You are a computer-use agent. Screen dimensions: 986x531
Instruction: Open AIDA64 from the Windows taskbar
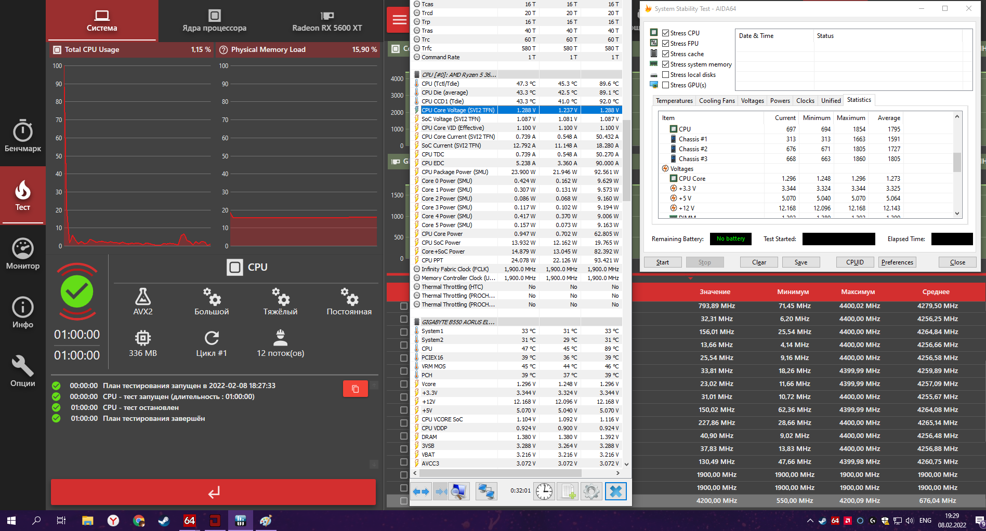click(190, 521)
